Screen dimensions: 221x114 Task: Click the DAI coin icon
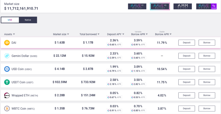(x=7, y=43)
